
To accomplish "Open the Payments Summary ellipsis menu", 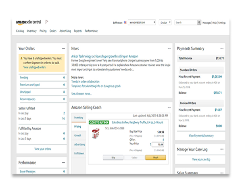I will [221, 49].
